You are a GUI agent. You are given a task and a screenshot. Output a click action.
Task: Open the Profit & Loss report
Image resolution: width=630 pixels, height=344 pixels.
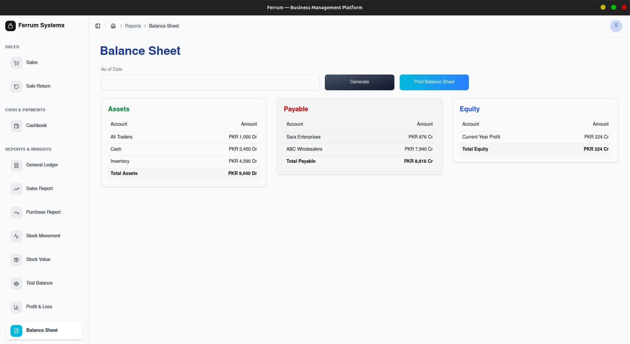[x=44, y=307]
